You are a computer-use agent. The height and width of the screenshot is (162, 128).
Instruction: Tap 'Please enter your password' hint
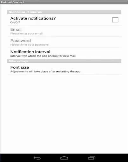(29, 45)
